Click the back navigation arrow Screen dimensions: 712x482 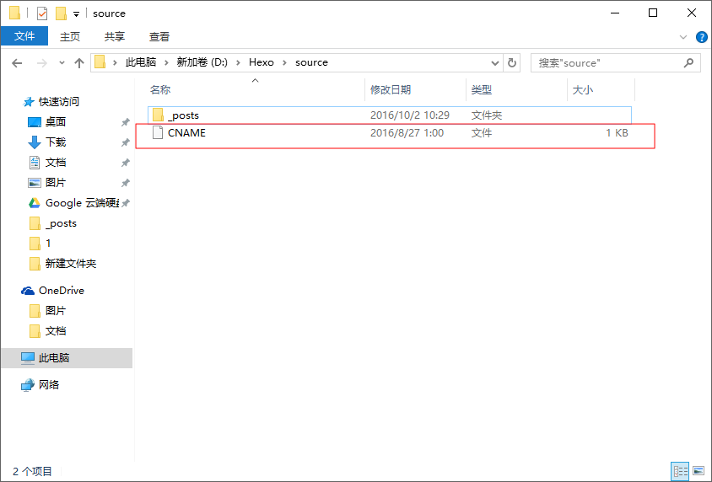point(17,62)
